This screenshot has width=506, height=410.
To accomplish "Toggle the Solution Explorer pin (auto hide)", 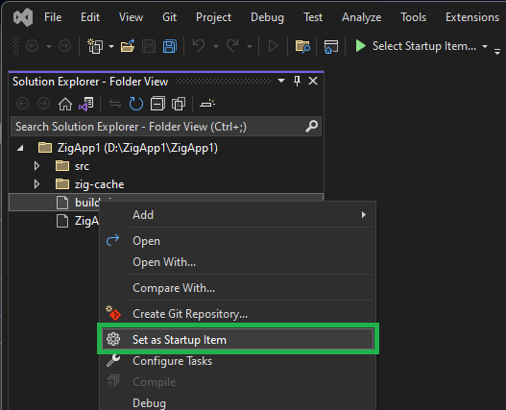I will (298, 81).
